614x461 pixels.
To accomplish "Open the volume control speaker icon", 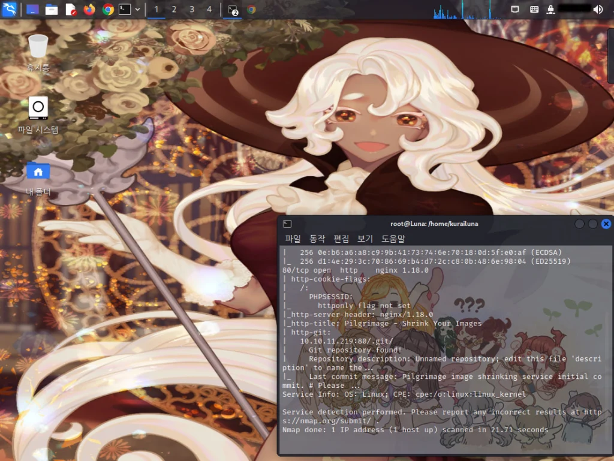I will (598, 10).
